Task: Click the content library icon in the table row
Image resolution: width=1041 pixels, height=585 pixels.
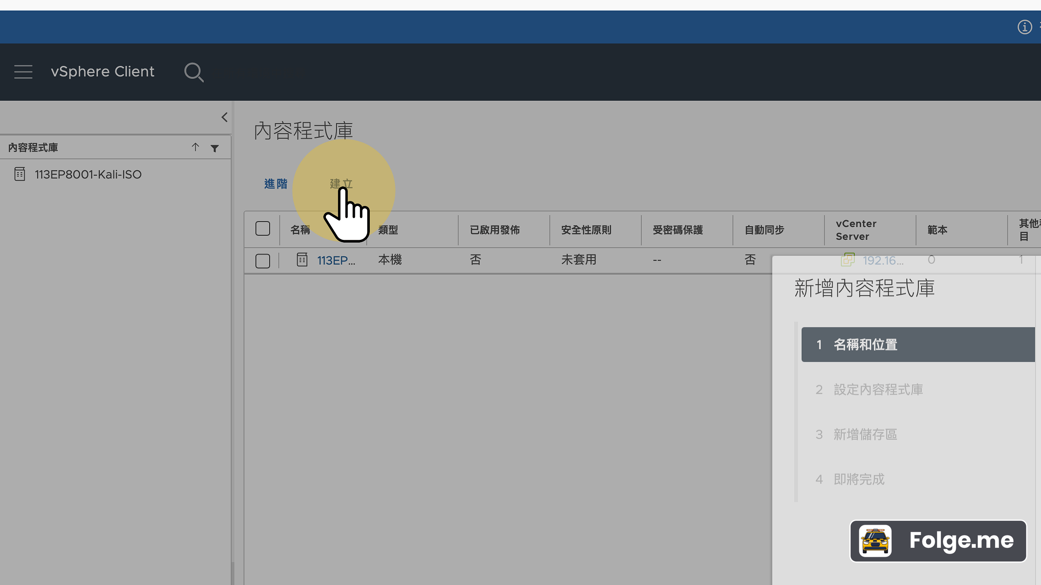Action: pyautogui.click(x=302, y=260)
